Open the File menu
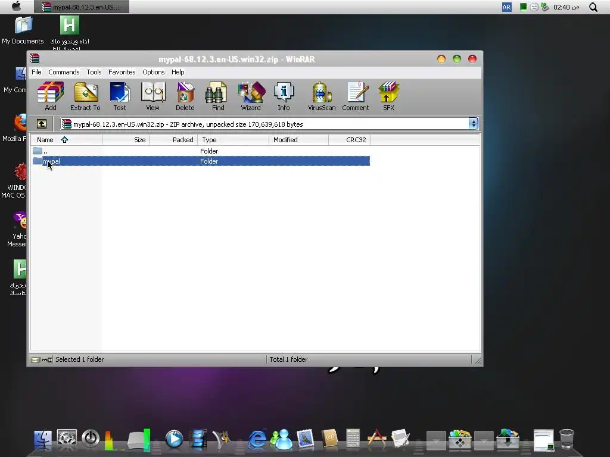 [36, 72]
